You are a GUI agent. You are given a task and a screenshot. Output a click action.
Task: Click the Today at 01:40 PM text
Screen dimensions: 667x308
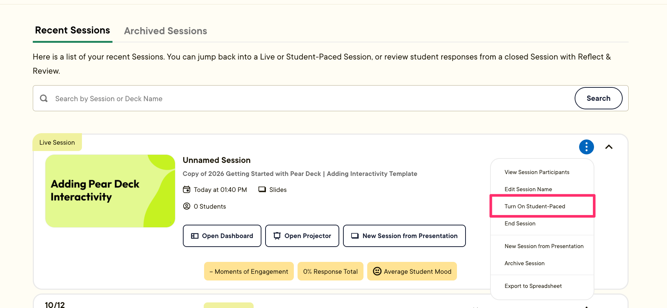point(220,190)
